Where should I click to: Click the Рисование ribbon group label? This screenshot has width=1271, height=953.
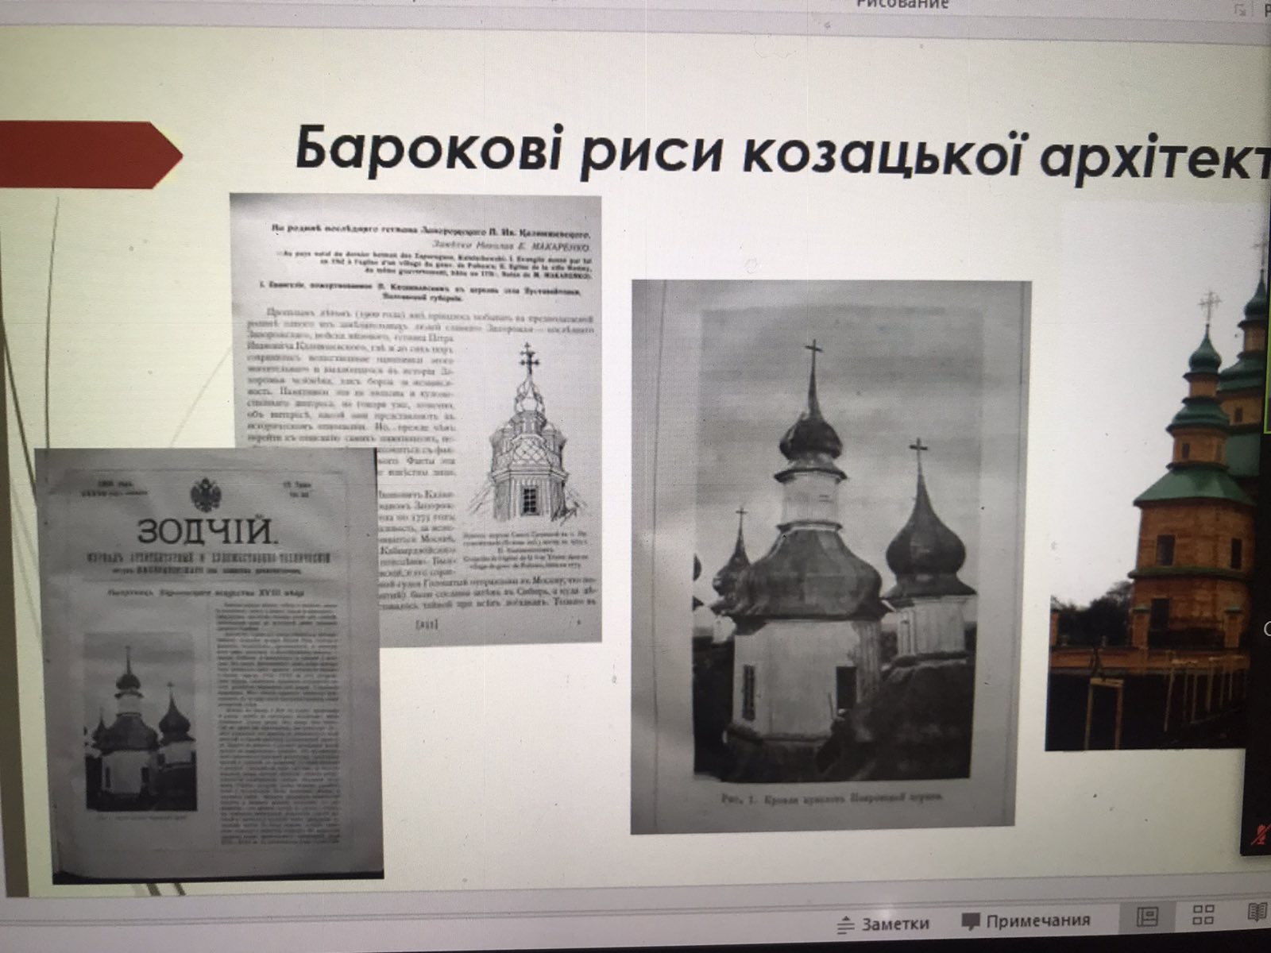pos(902,5)
